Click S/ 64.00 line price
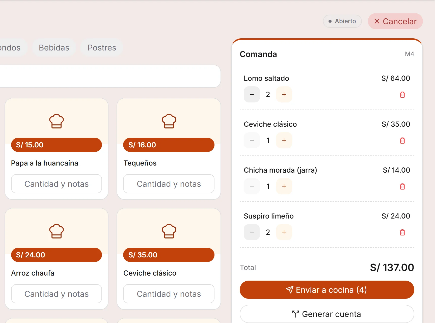Viewport: 435px width, 323px height. click(396, 78)
